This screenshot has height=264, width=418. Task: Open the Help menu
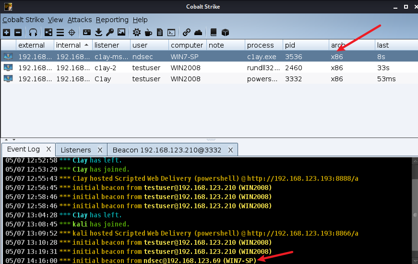[140, 20]
